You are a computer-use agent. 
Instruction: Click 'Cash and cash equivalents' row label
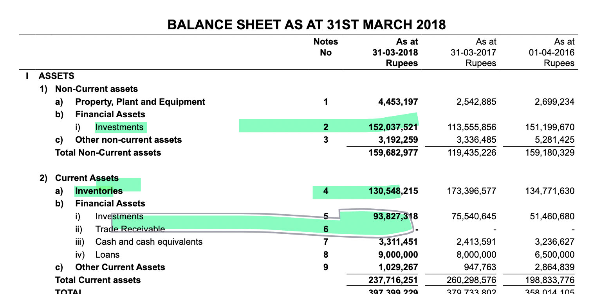click(149, 242)
